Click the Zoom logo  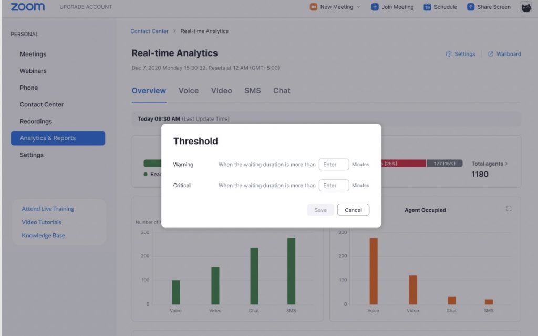click(27, 7)
